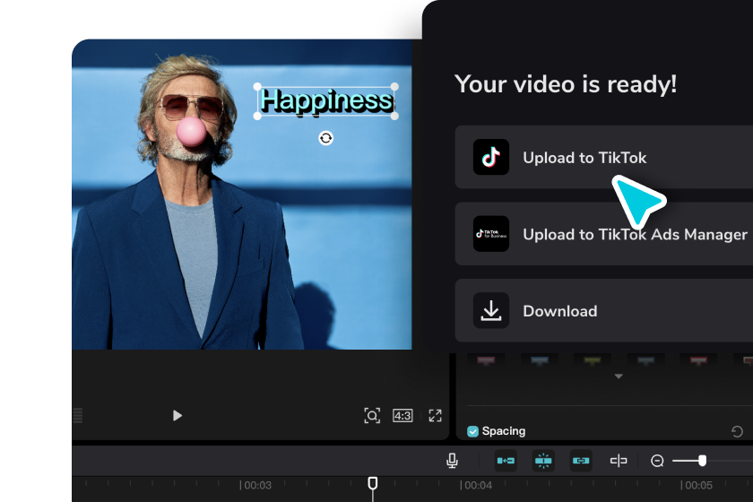Click the Download button
753x502 pixels.
point(603,311)
